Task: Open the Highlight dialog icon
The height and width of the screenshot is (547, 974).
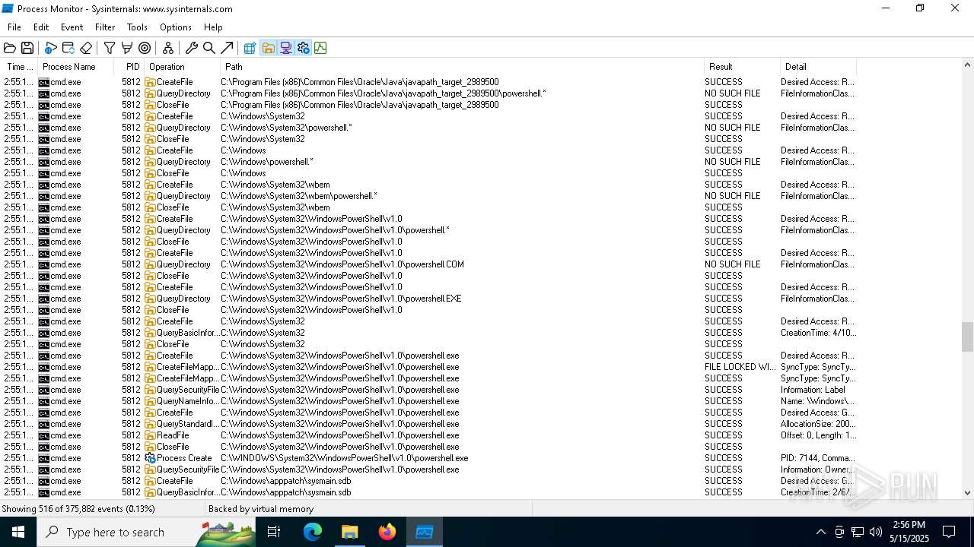Action: point(127,48)
